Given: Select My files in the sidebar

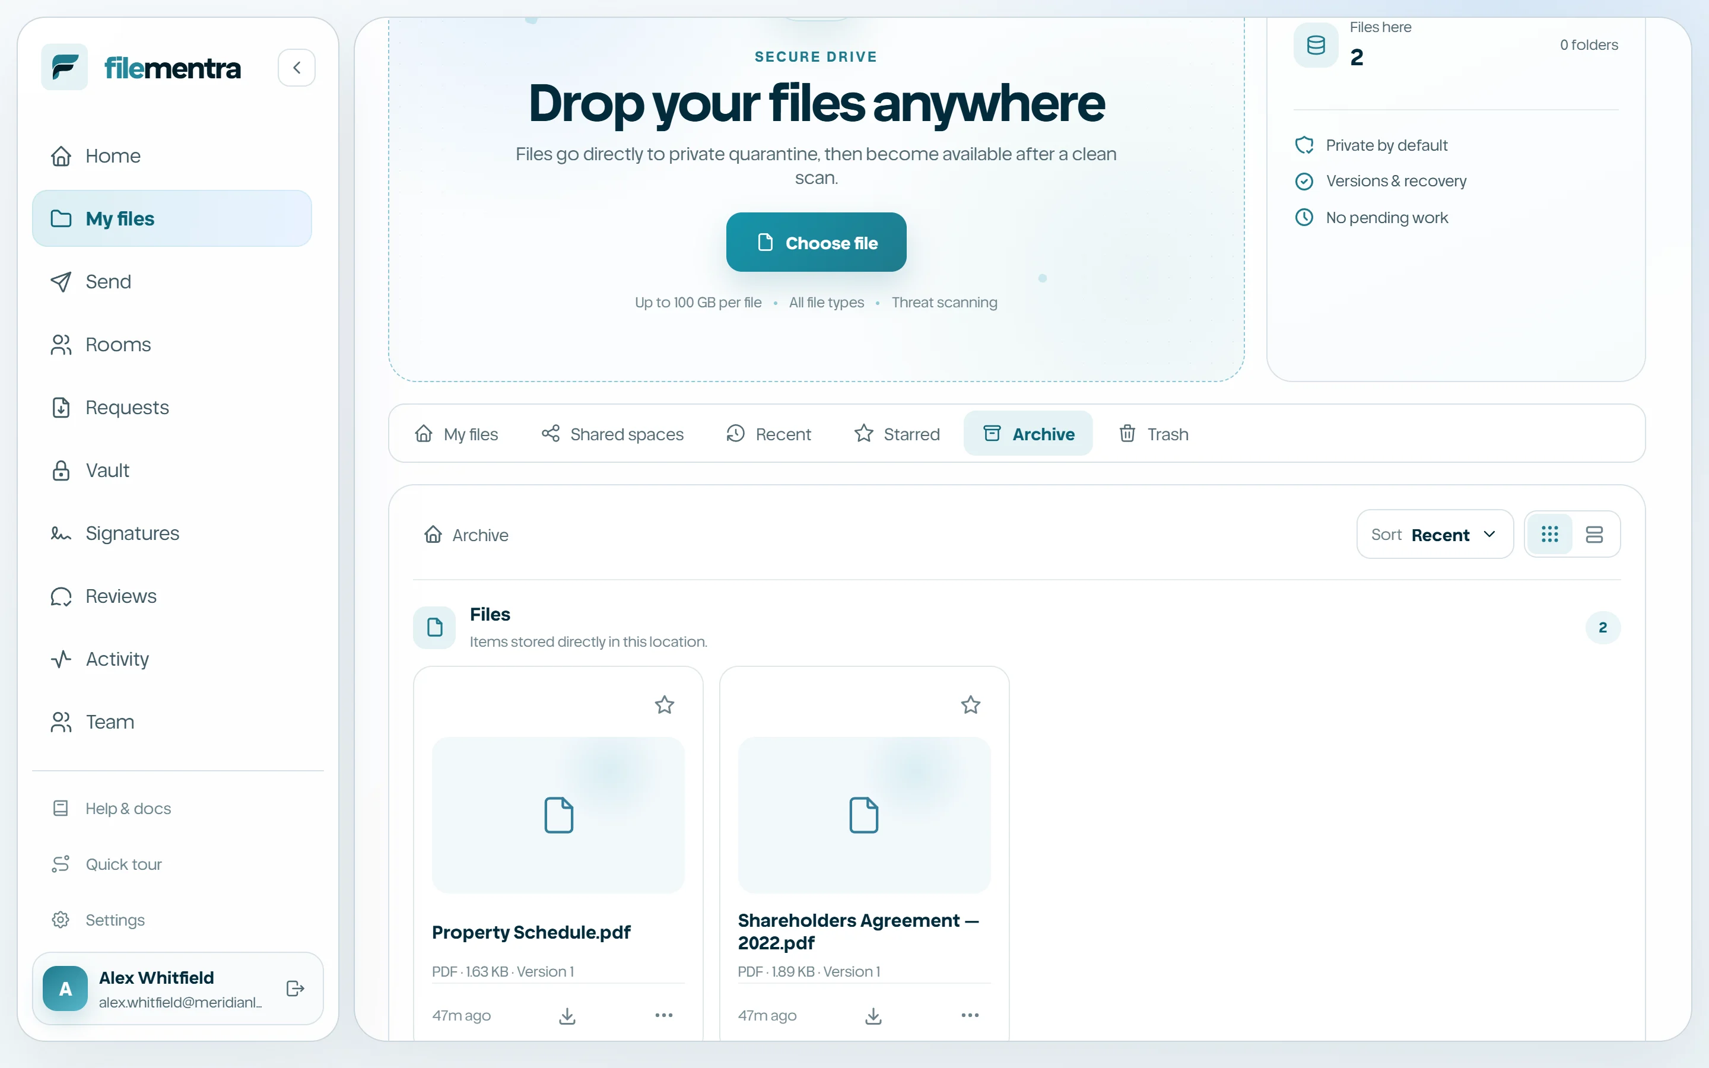Looking at the screenshot, I should tap(171, 219).
